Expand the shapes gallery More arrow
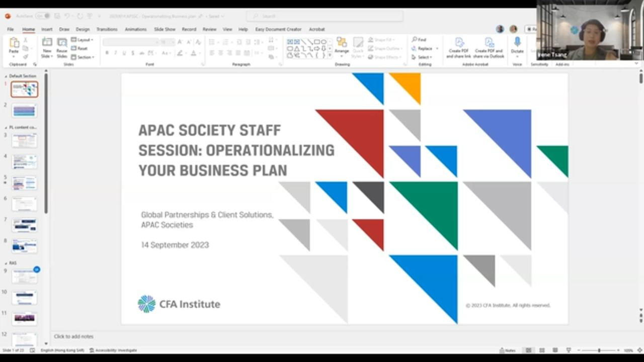Image resolution: width=644 pixels, height=362 pixels. pos(330,55)
